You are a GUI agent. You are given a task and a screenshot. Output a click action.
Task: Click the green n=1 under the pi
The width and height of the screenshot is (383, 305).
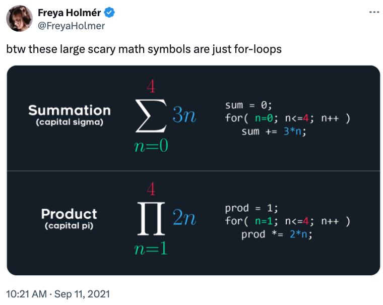click(151, 249)
